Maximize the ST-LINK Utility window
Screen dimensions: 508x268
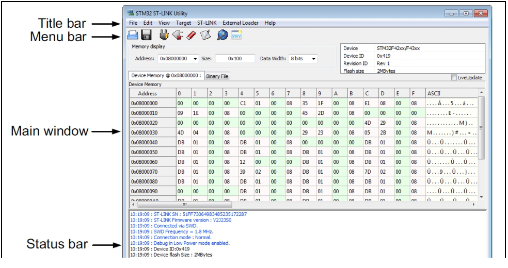coord(466,13)
